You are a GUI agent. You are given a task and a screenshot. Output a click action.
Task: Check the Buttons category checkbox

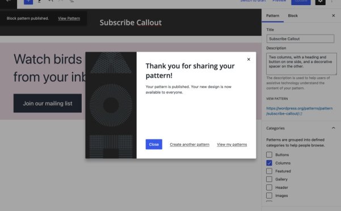(269, 155)
